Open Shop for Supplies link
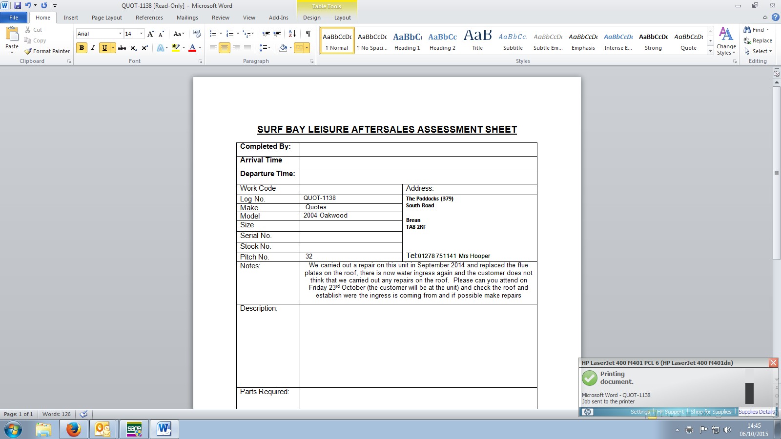This screenshot has width=781, height=439. (x=711, y=412)
